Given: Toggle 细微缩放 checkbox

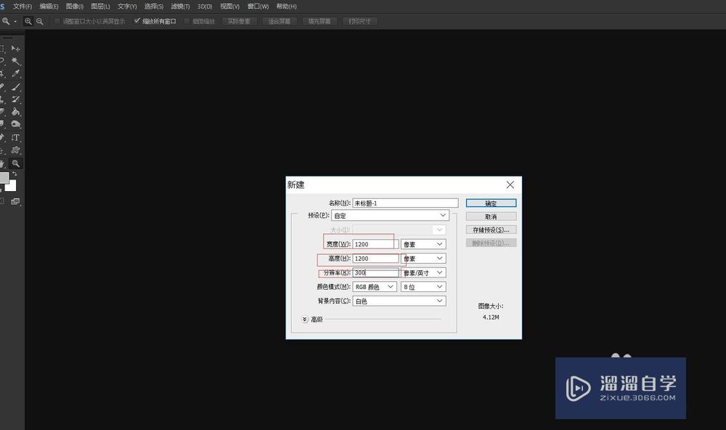Looking at the screenshot, I should [x=187, y=21].
